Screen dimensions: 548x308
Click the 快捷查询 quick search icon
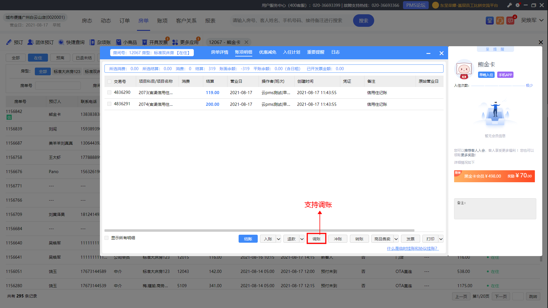coord(61,42)
